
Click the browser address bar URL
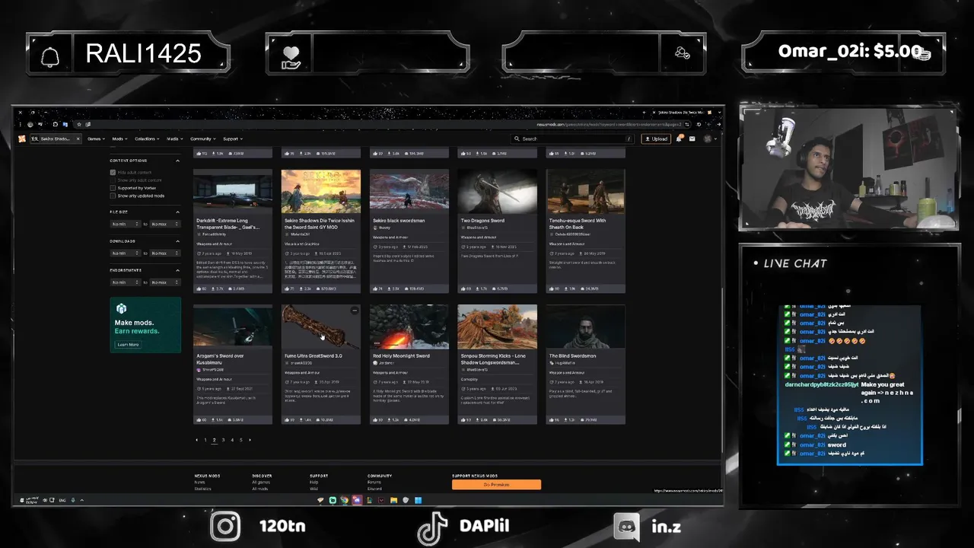pos(607,124)
